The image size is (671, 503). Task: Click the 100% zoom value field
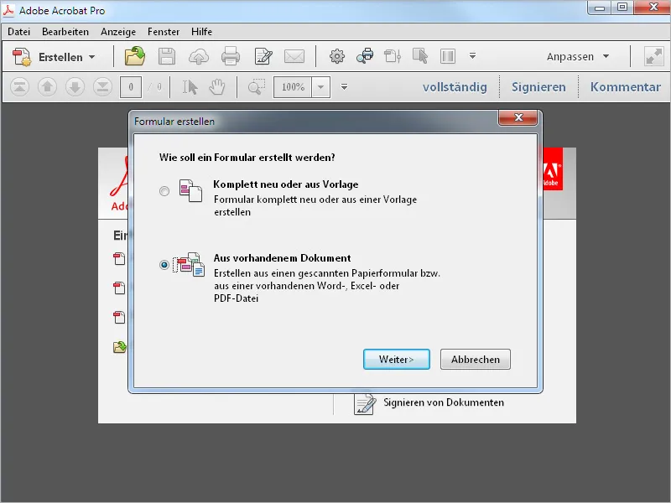tap(293, 87)
